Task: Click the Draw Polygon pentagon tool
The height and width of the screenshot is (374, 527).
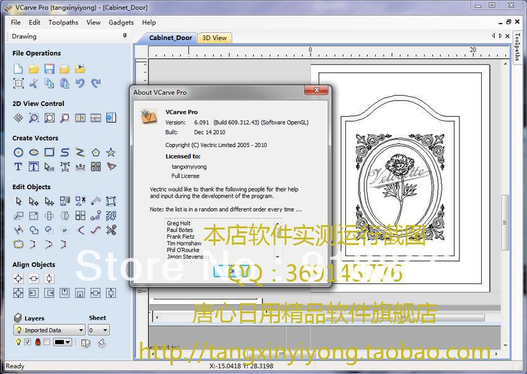Action: [95, 153]
